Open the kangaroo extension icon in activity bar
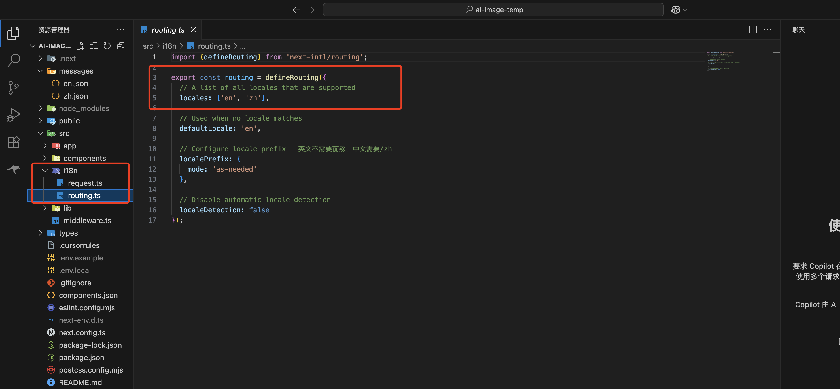840x389 pixels. coord(13,169)
